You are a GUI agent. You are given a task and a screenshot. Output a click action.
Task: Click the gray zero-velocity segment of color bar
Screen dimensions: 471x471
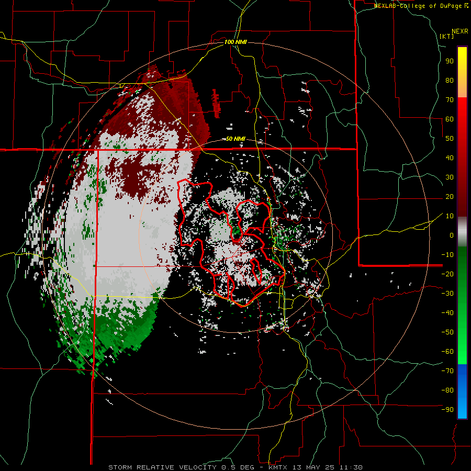click(x=462, y=232)
